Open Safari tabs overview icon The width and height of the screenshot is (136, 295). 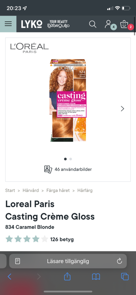125,276
